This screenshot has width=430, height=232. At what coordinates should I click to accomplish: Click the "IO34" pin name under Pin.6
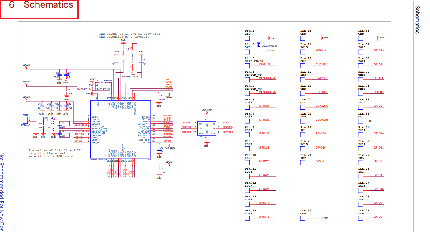point(248,103)
